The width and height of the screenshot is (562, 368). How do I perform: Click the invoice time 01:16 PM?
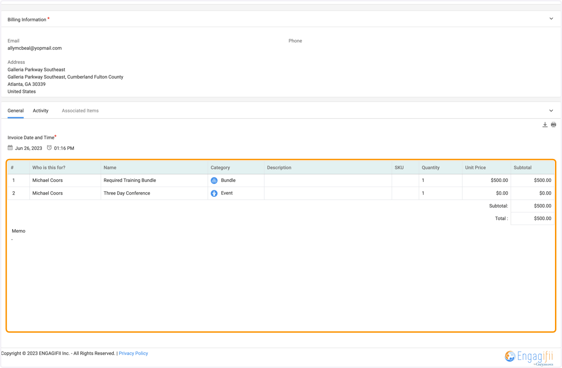click(x=64, y=148)
